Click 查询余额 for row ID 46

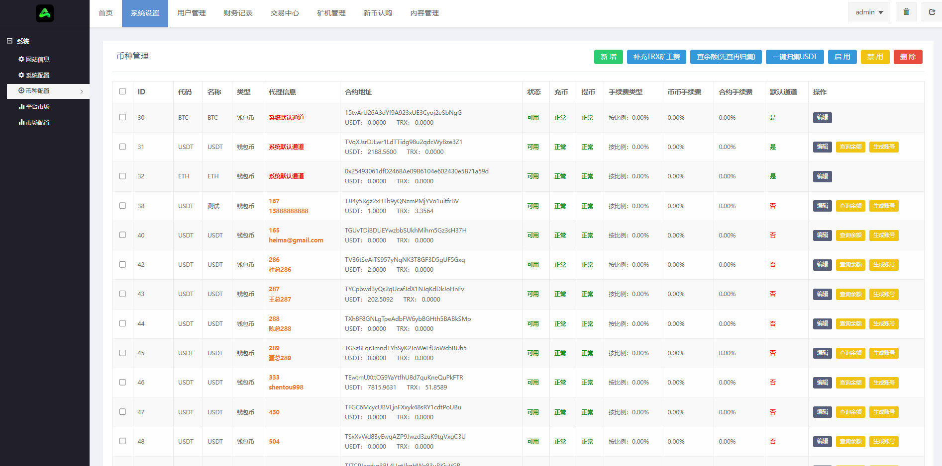(850, 382)
